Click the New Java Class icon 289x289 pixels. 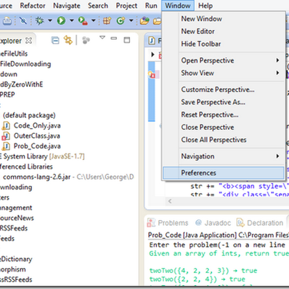pos(121,21)
